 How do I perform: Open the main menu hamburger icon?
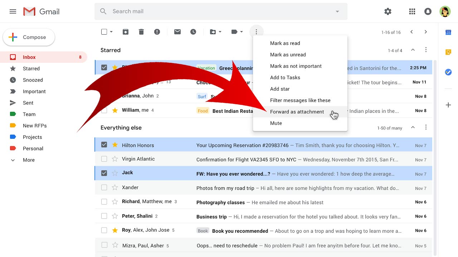coord(13,11)
